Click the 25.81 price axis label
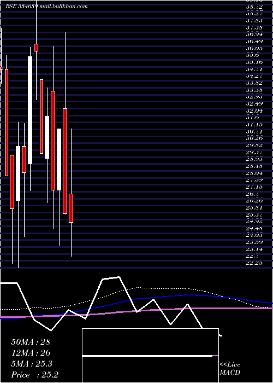The height and width of the screenshot is (383, 273). tap(254, 208)
